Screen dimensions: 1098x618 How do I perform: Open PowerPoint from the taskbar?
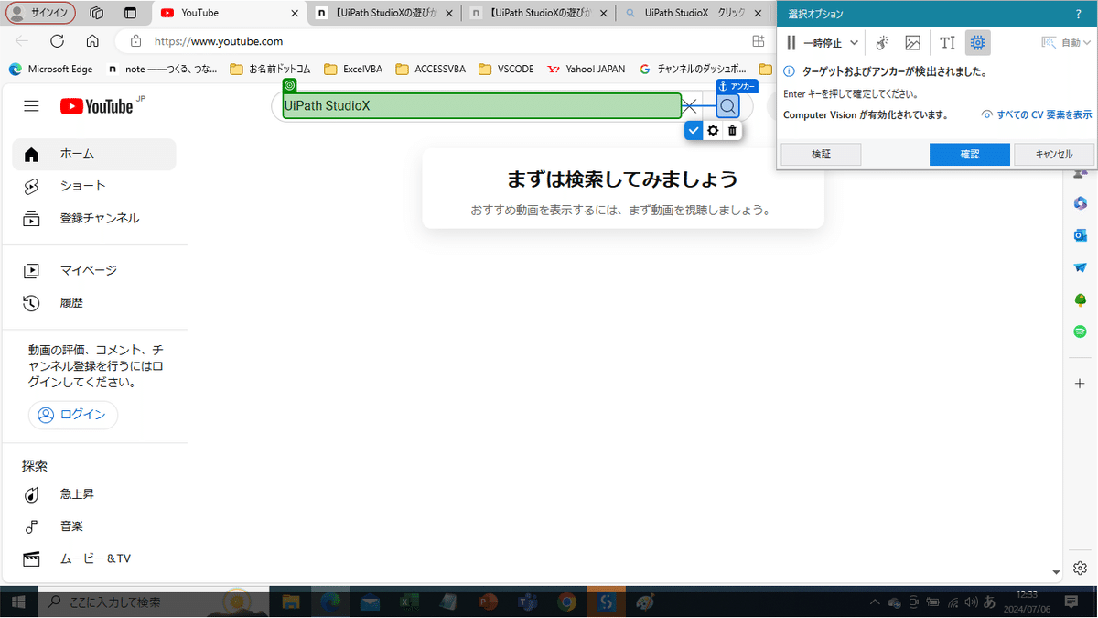tap(488, 602)
